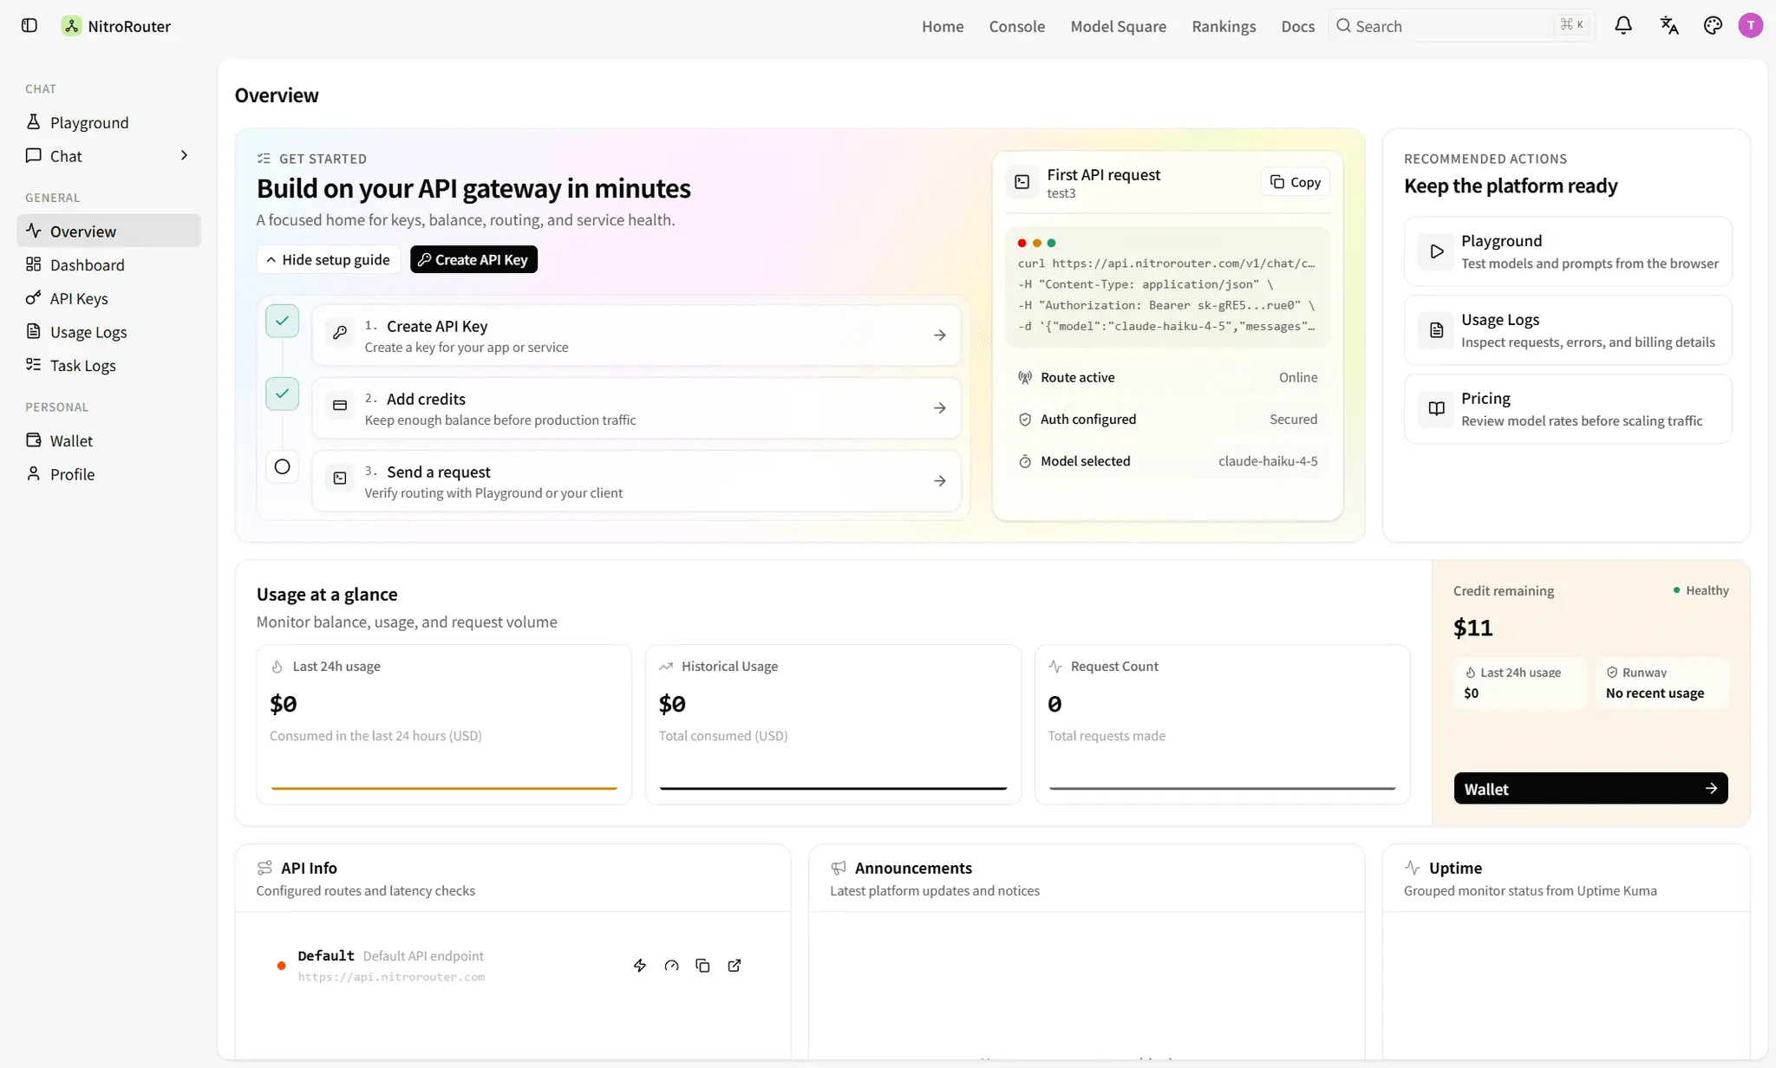Open the user avatar T

tap(1751, 26)
